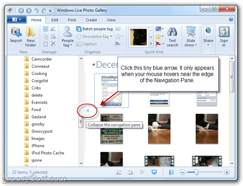The image size is (243, 186).
Task: Switch to the Home tab
Action: tap(36, 20)
